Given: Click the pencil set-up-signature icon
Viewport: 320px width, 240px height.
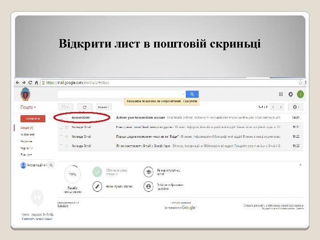Looking at the screenshot, I should (97, 186).
